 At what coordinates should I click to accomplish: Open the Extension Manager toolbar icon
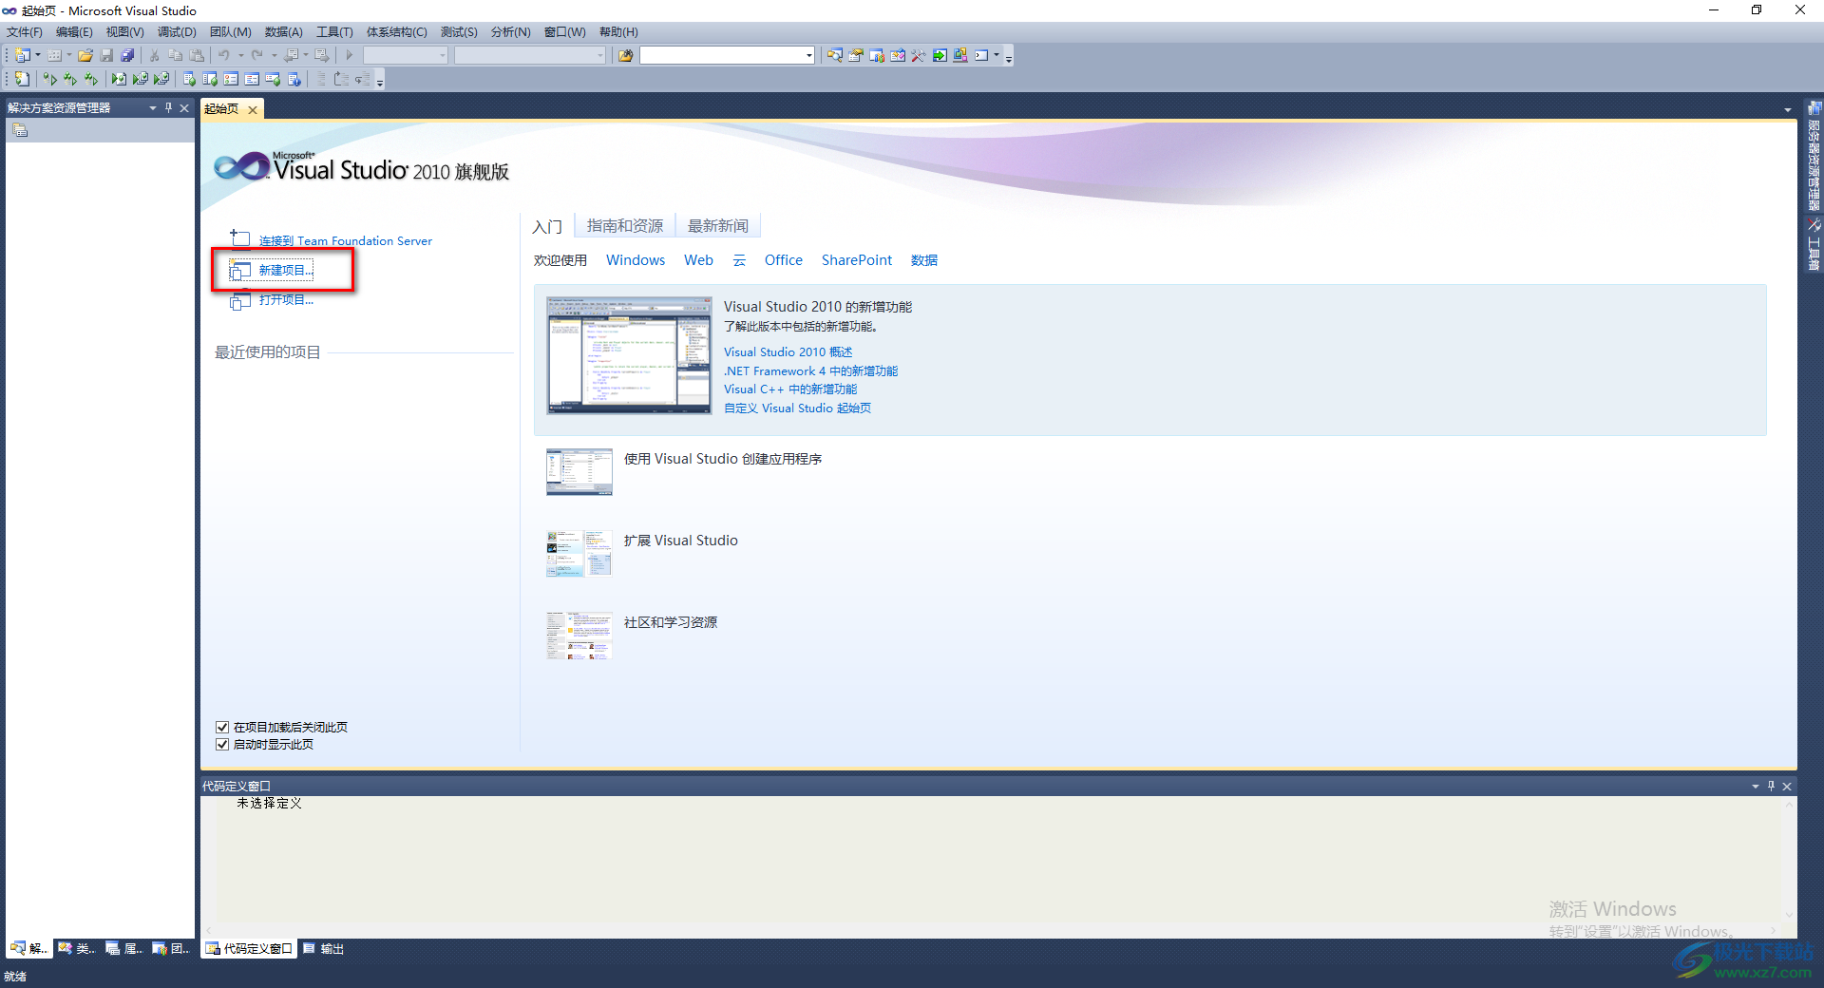click(x=960, y=55)
